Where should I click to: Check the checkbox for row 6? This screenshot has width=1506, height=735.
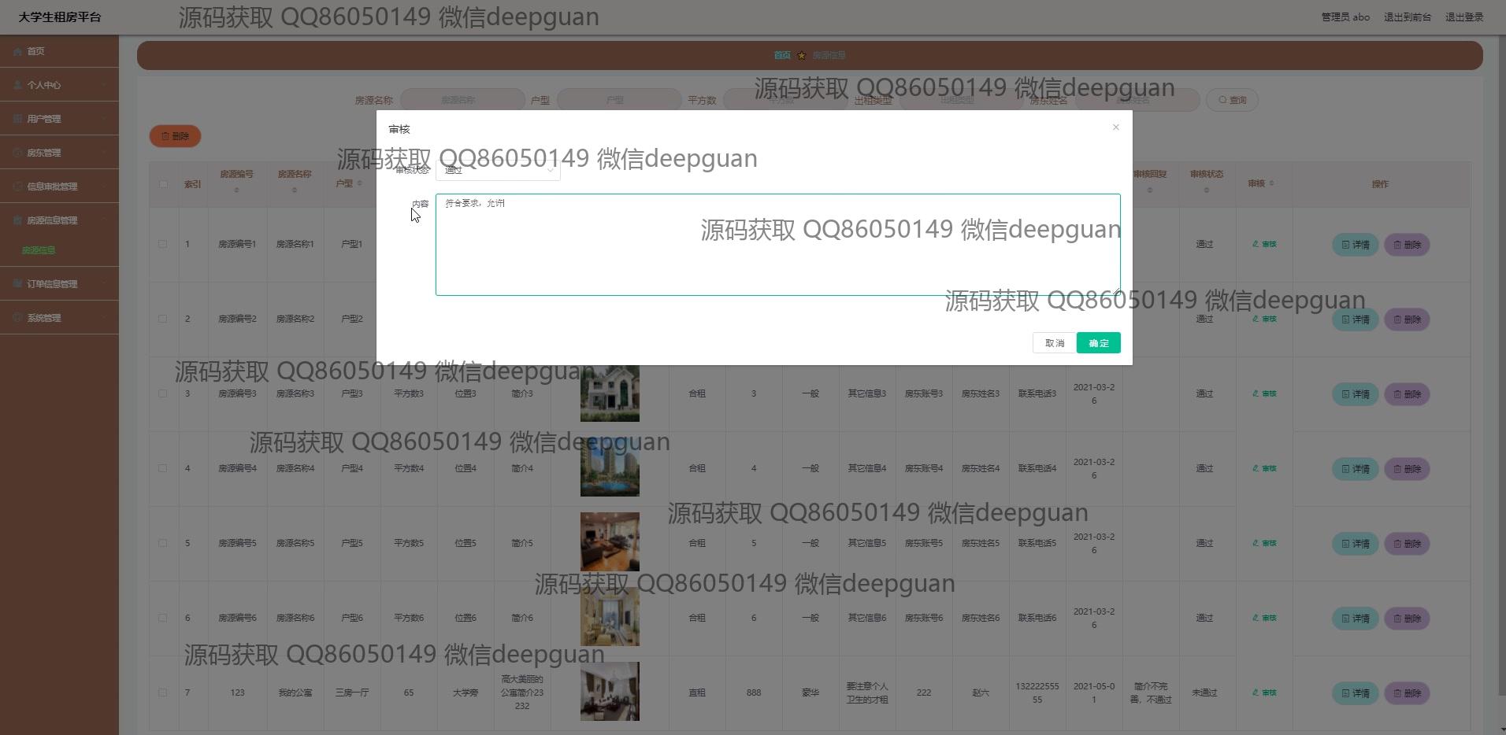pyautogui.click(x=163, y=618)
